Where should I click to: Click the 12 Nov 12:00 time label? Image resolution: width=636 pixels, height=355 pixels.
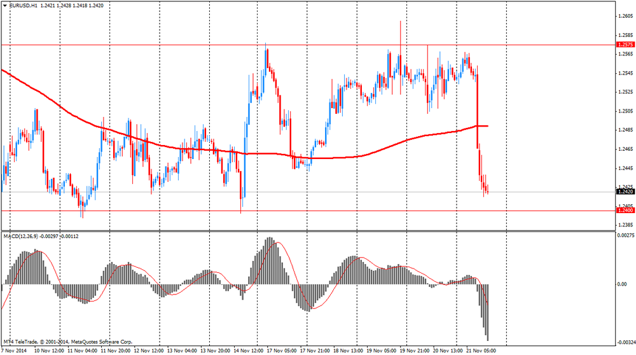(149, 351)
